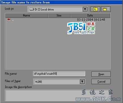Select the red parent directory arrow entry
123x103 pixels.
(9, 20)
